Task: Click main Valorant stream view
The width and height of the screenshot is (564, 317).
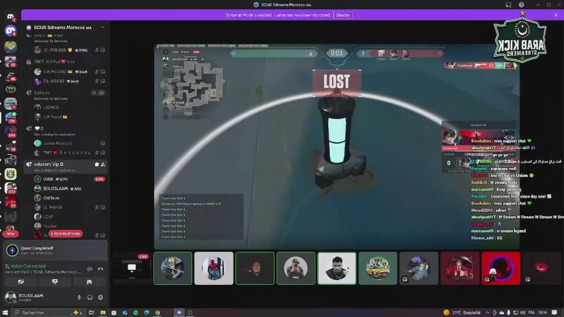Action: click(337, 147)
